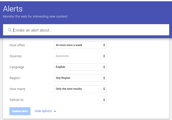
Task: Click the caret arrow beside Hide options
Action: click(x=55, y=111)
